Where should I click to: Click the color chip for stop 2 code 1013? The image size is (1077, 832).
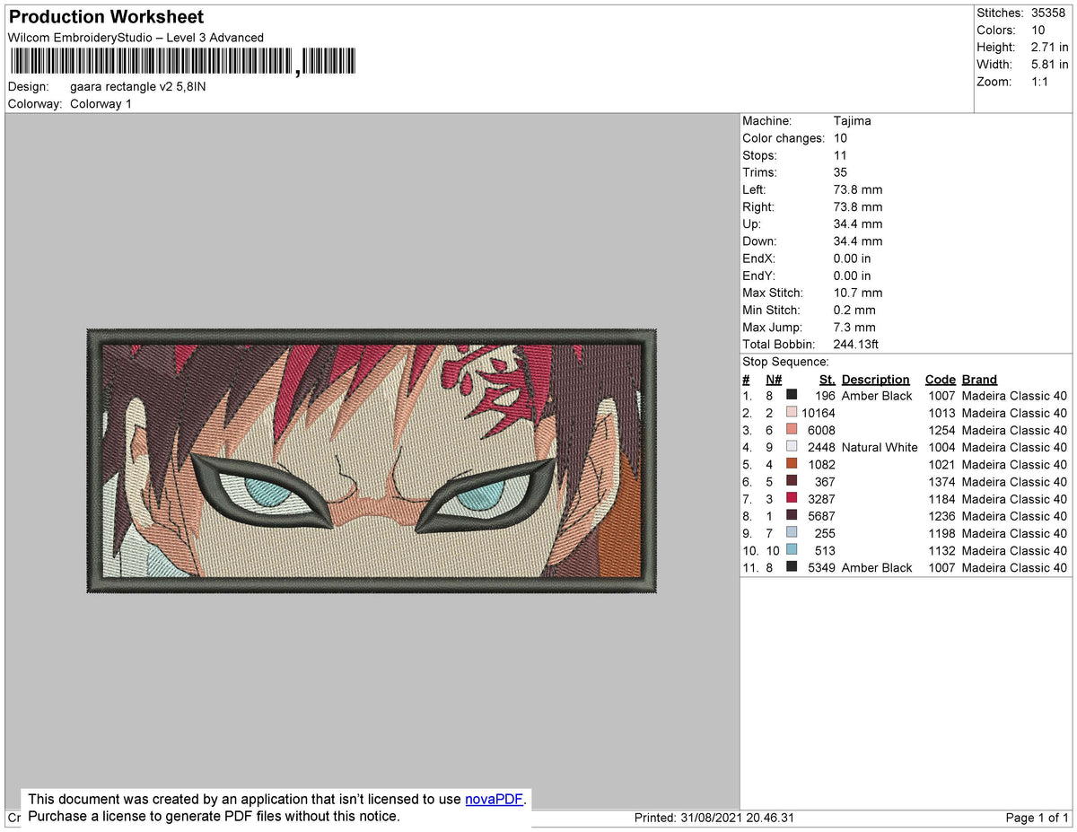(793, 413)
